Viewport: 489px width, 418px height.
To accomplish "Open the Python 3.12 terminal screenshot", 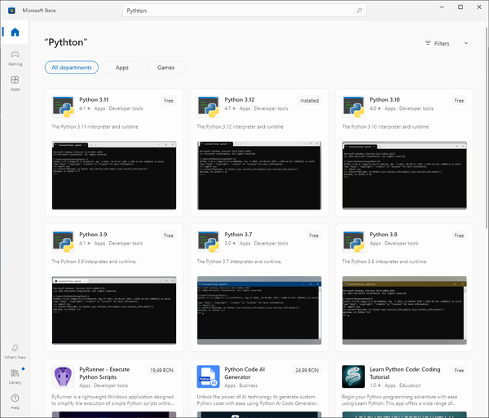I will [259, 175].
